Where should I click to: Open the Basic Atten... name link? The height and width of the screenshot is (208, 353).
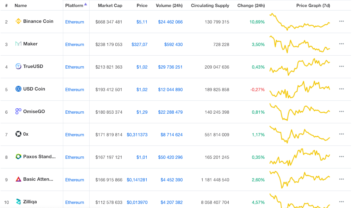coord(38,179)
